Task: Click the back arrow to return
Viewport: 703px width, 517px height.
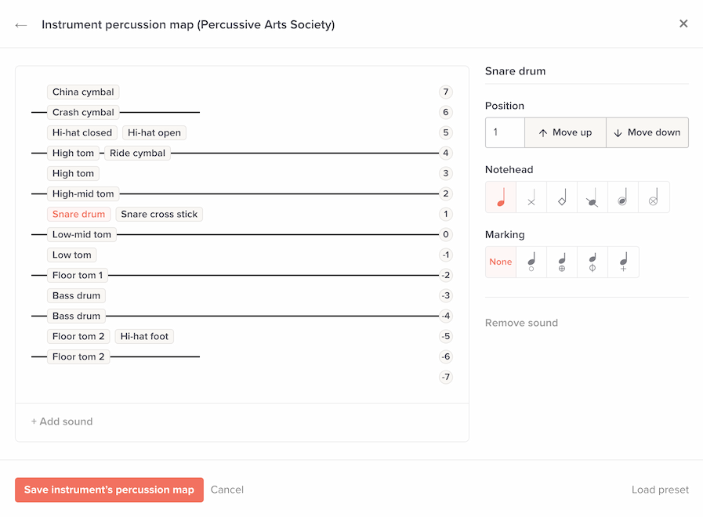Action: 20,24
